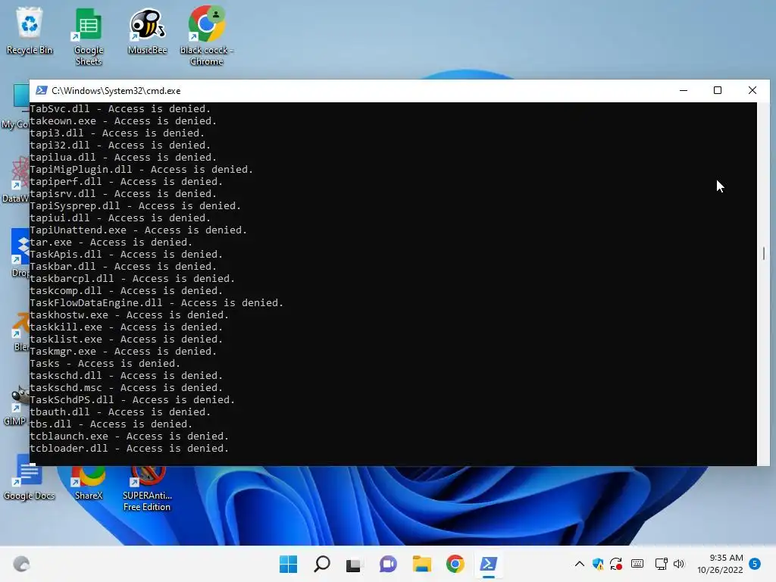Open the GIMP desktop shortcut

(x=16, y=406)
